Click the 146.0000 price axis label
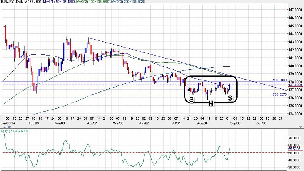 pyautogui.click(x=296, y=18)
